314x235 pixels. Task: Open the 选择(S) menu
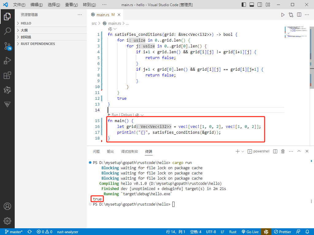click(x=54, y=5)
